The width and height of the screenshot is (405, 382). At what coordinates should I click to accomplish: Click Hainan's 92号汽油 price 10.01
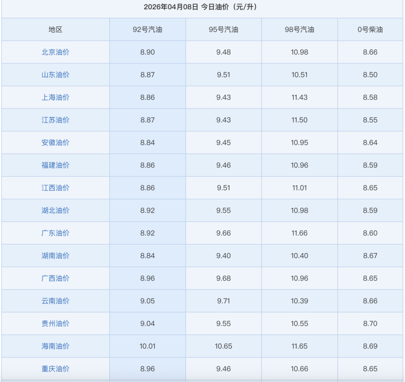click(147, 346)
